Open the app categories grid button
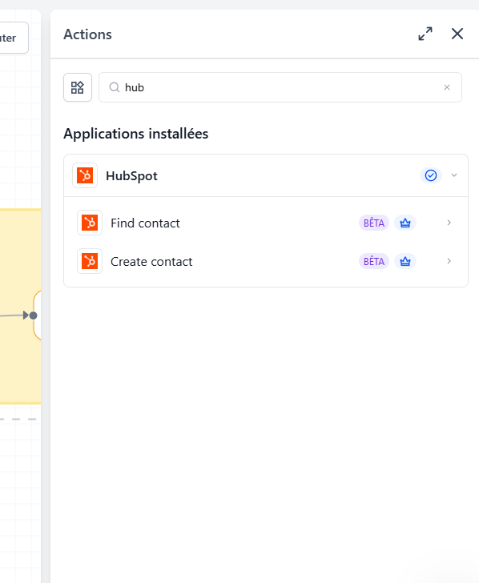The width and height of the screenshot is (479, 583). [78, 87]
